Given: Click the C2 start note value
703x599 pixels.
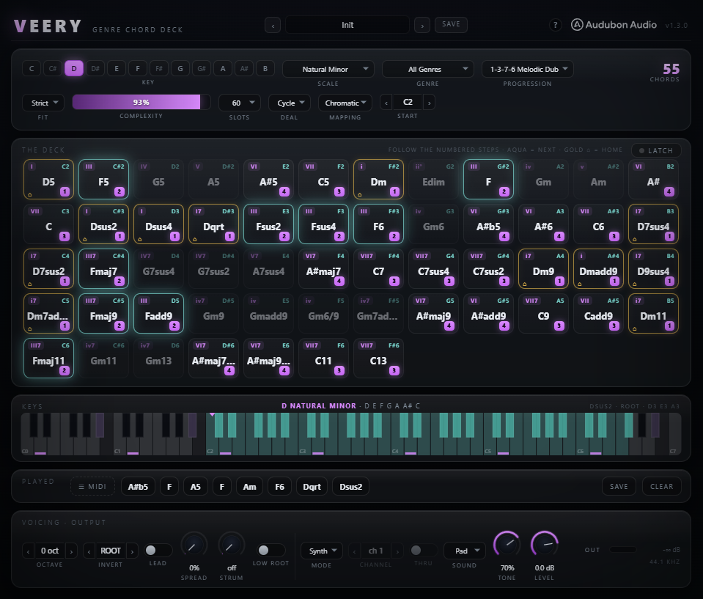Looking at the screenshot, I should pyautogui.click(x=408, y=102).
